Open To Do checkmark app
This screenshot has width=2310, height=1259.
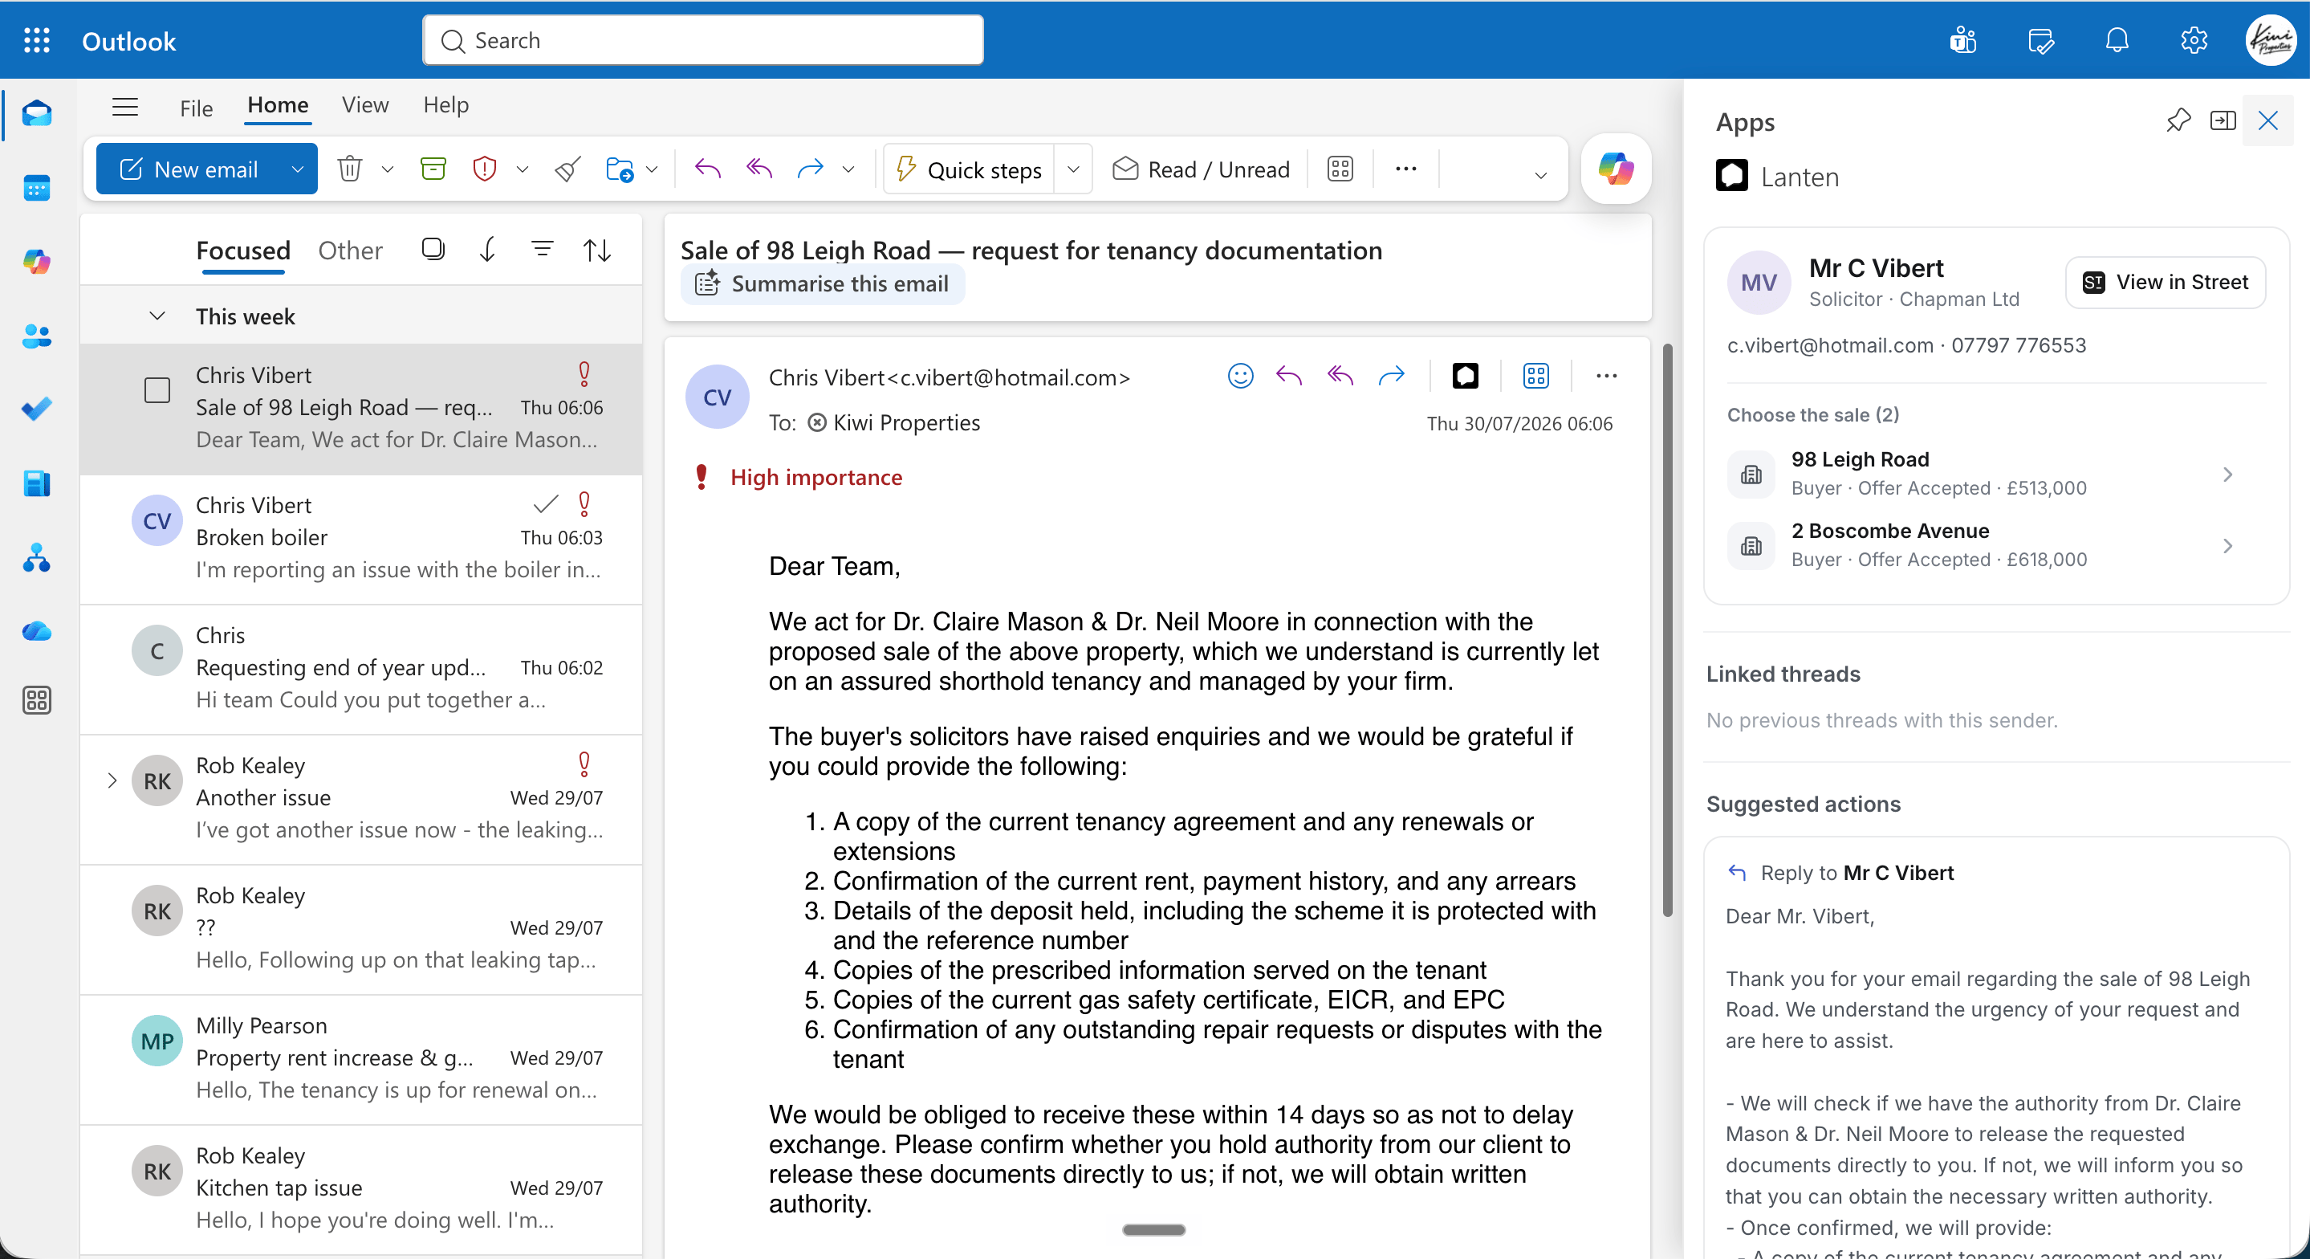[37, 409]
